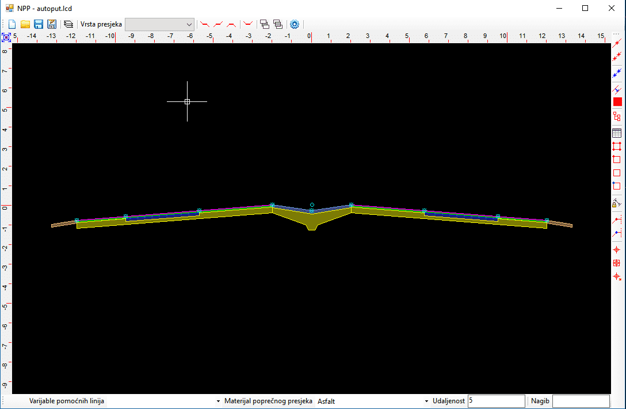Select the V-shaped cross-section profile icon
Screen dimensions: 626x409
coord(248,24)
